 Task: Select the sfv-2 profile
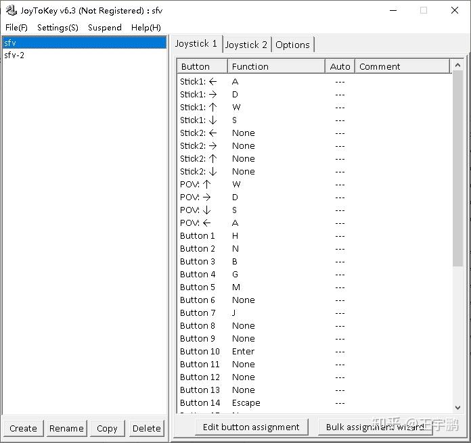pos(85,55)
